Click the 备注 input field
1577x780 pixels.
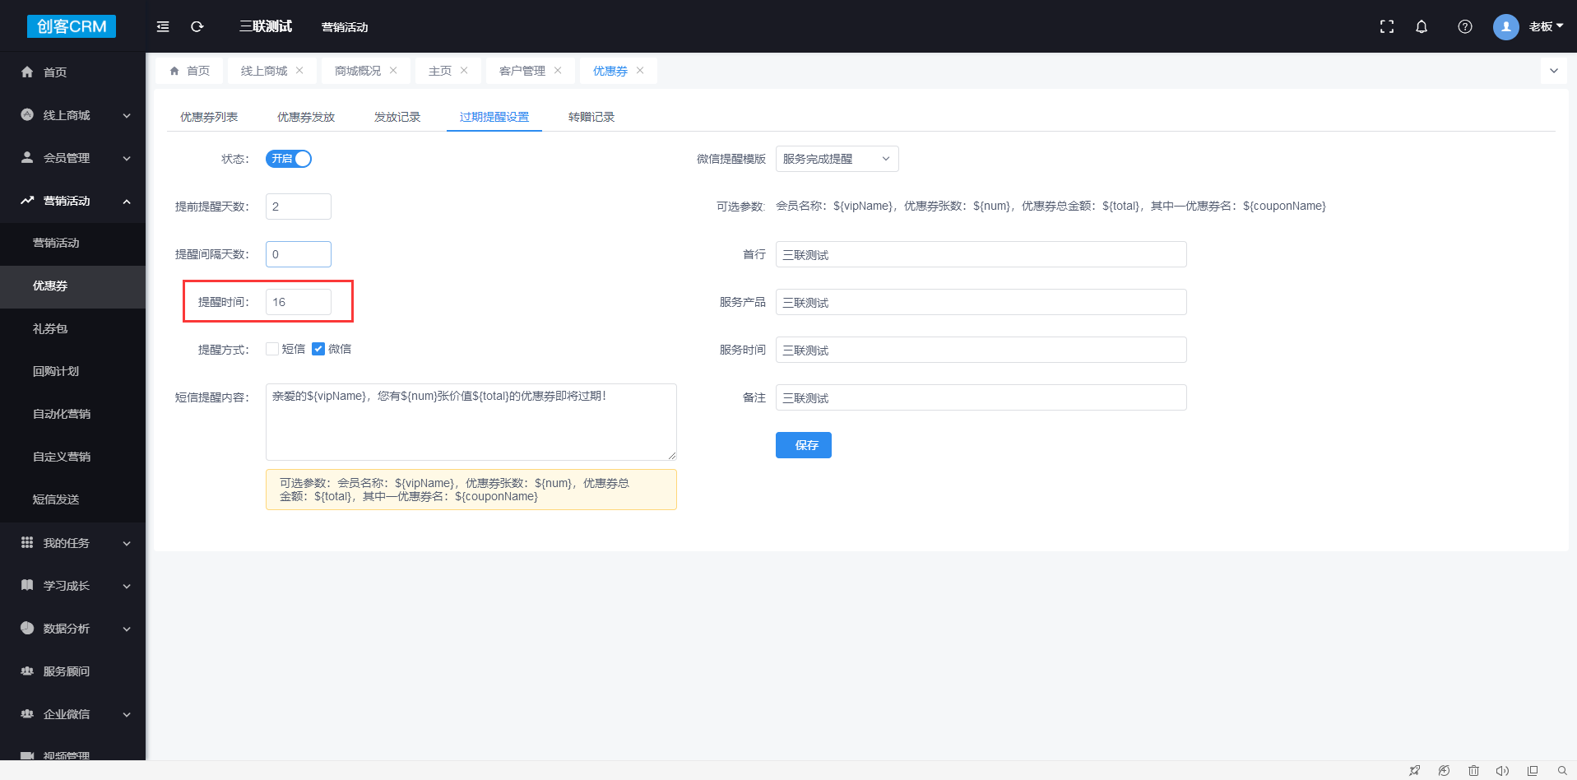pos(981,397)
